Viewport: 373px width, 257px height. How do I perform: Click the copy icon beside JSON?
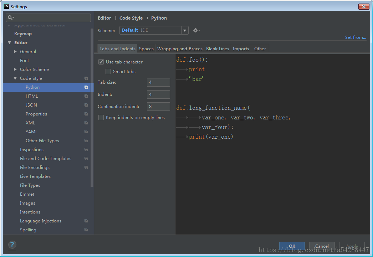(86, 105)
